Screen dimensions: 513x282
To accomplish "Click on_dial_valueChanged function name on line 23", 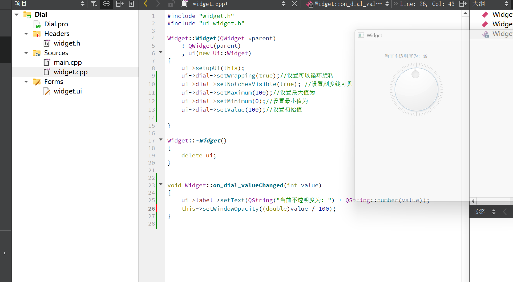I will (x=248, y=185).
